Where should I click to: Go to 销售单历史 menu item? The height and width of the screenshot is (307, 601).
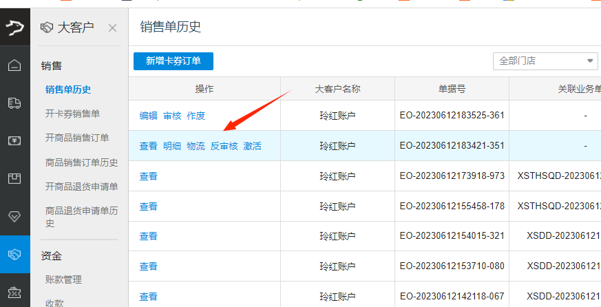pos(68,89)
